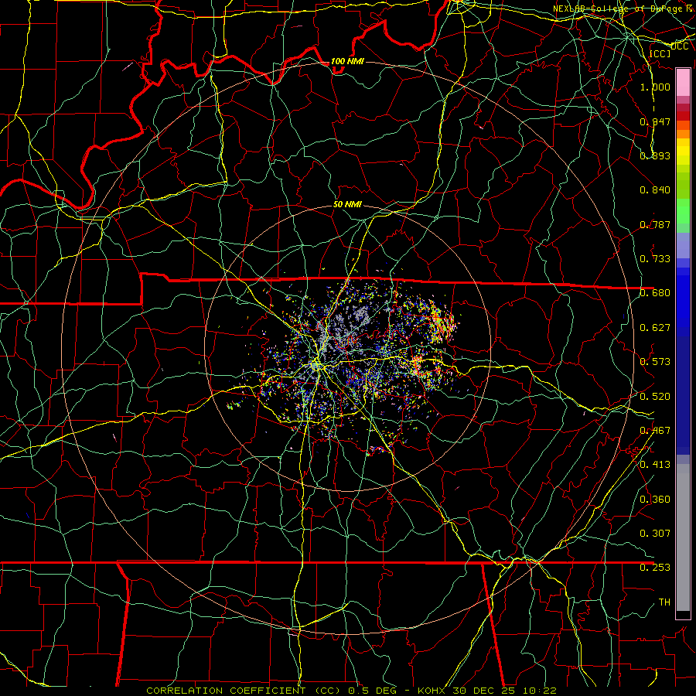The width and height of the screenshot is (696, 696).
Task: Click the TH threshold label
Action: pos(664,602)
